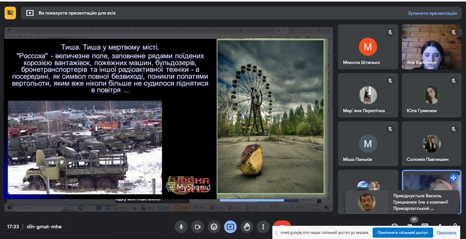This screenshot has height=239, width=466.
Task: Open the three-dot more options menu
Action: pyautogui.click(x=263, y=227)
